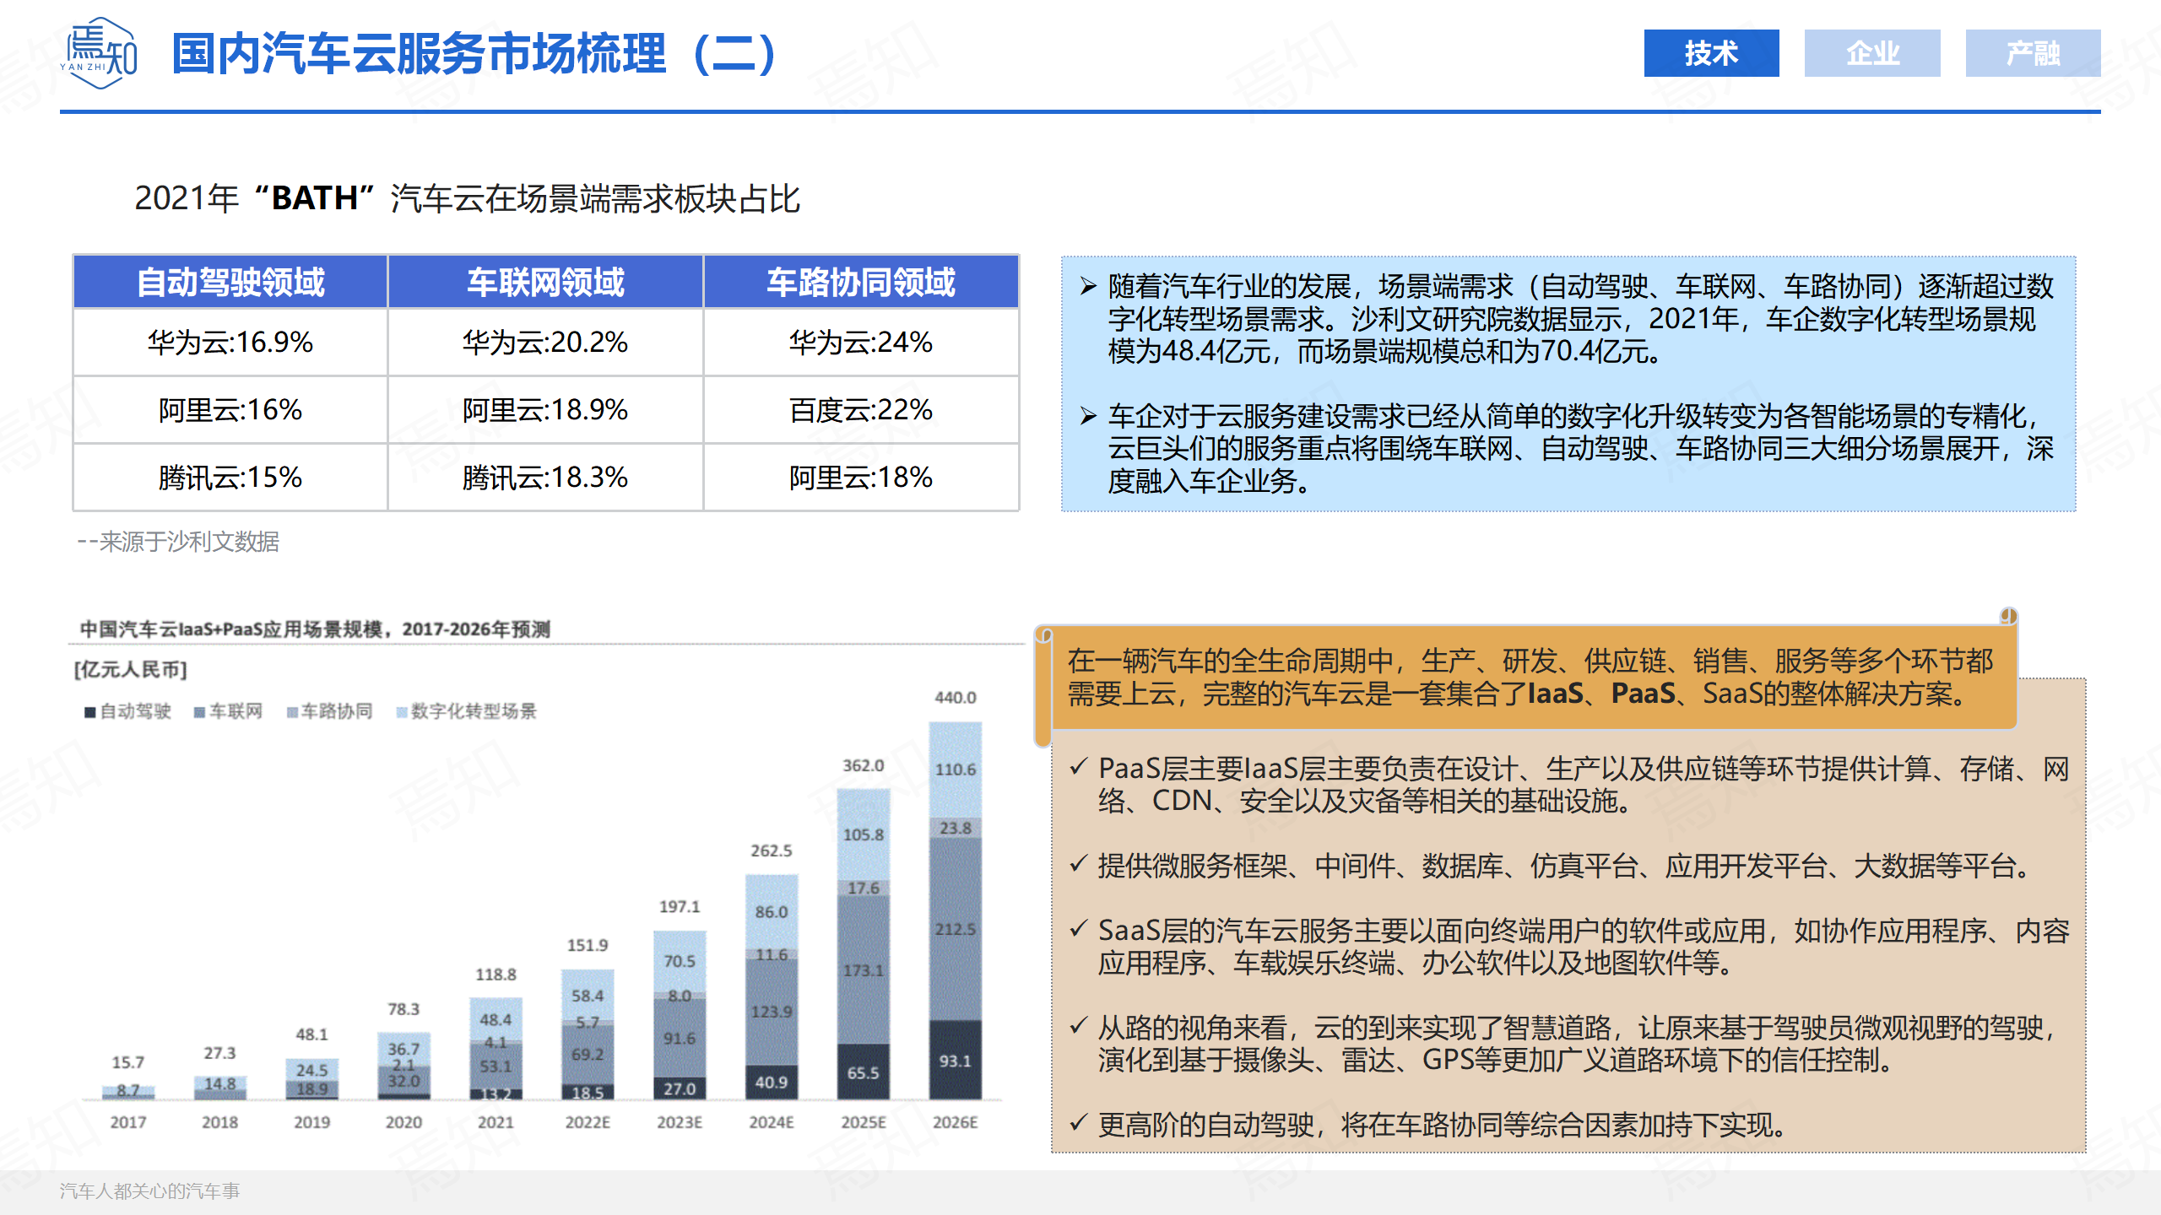Click the chart title 中国汽车云IaaS+PaaS应用场景规模
The image size is (2161, 1215).
[315, 629]
